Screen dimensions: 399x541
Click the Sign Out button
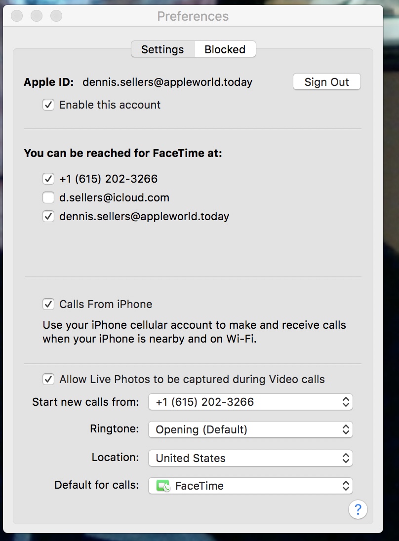(327, 82)
